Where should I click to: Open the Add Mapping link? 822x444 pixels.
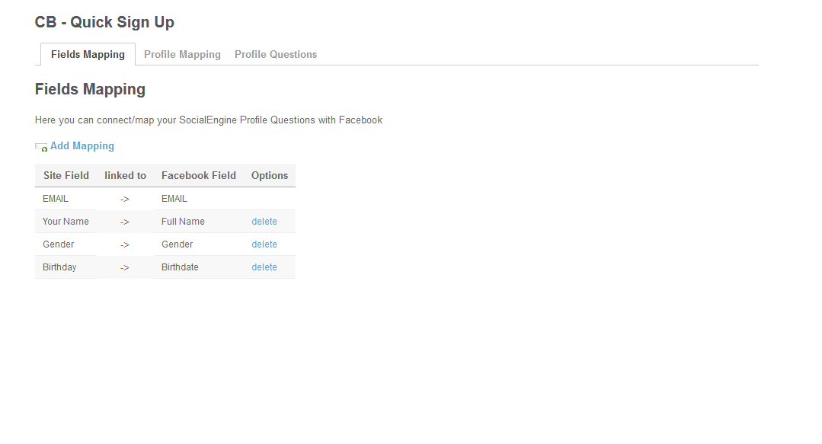click(82, 146)
